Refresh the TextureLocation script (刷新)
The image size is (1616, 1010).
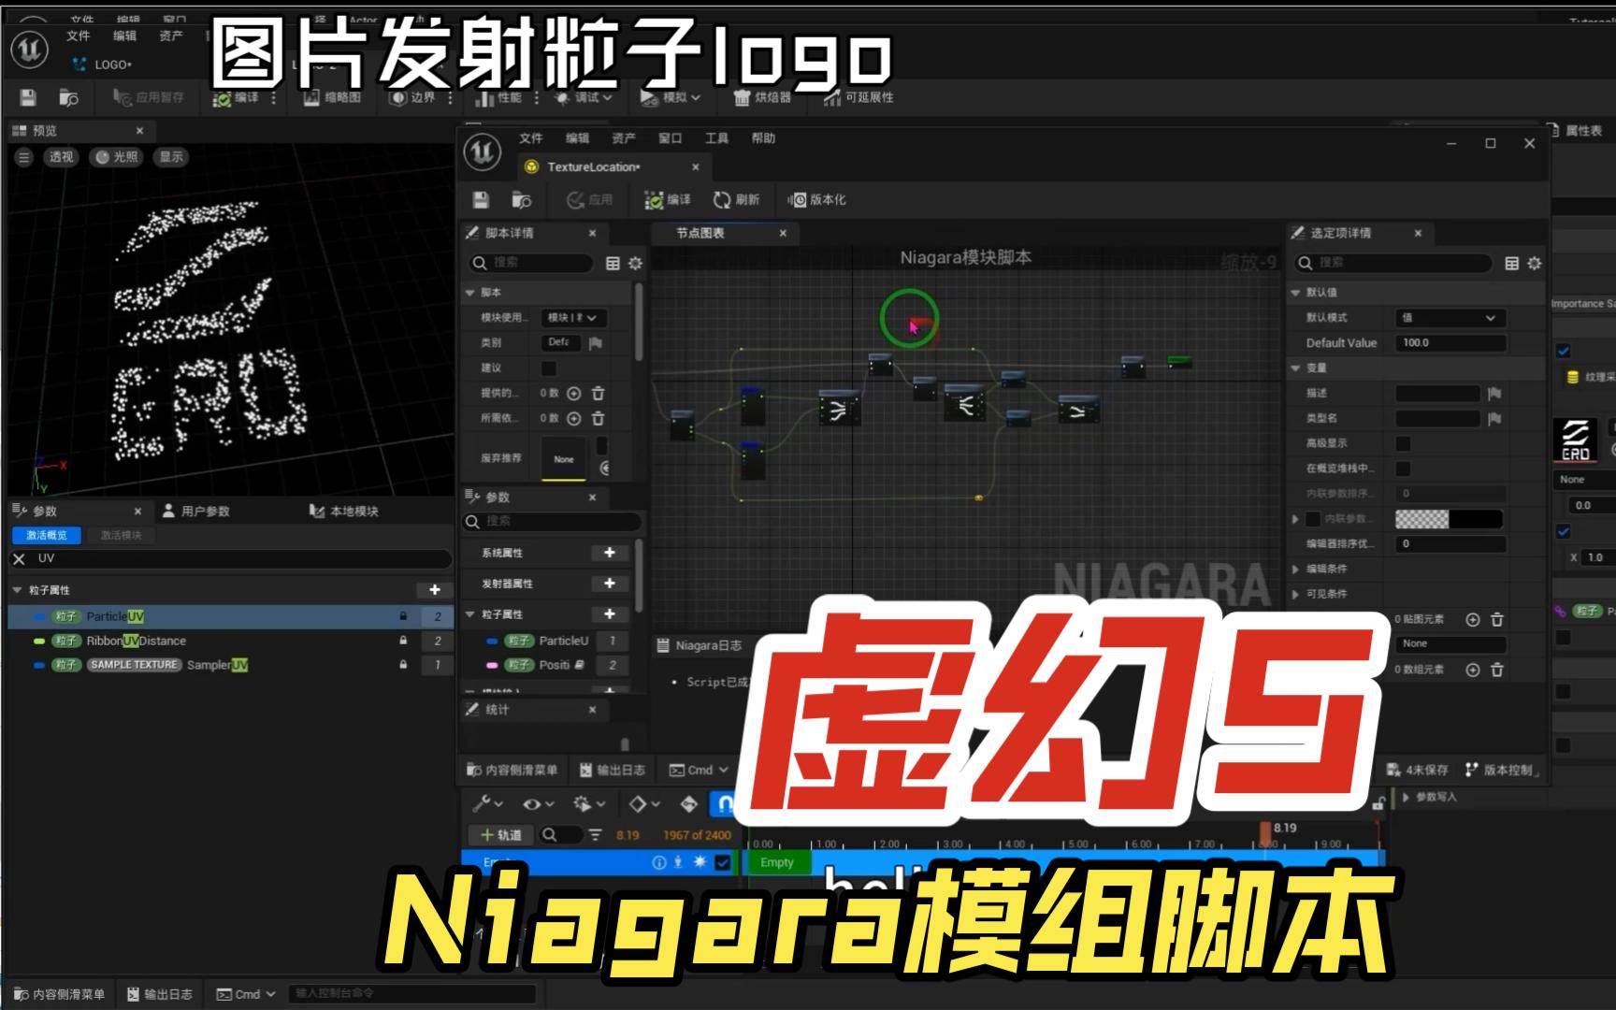[x=736, y=199]
